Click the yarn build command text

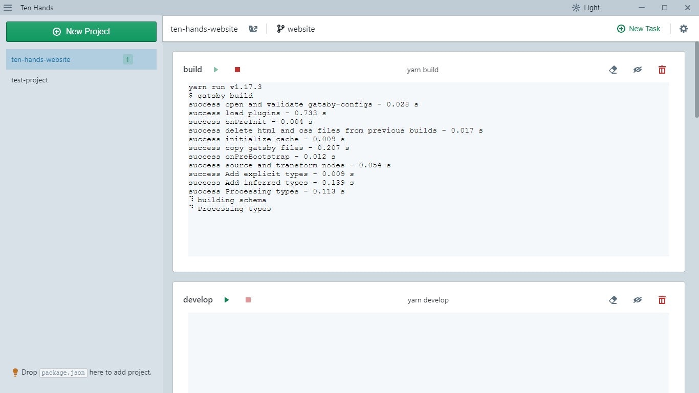click(423, 70)
